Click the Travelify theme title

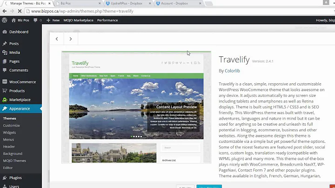pos(234,60)
